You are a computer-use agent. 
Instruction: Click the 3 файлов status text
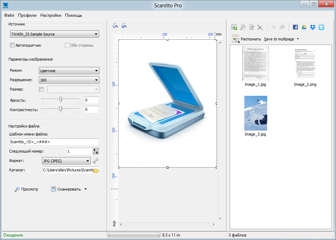click(237, 235)
